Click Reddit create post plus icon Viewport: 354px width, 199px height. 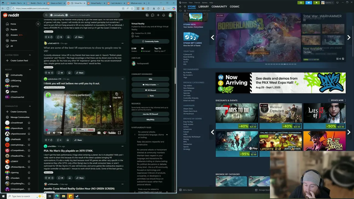[x=158, y=15]
